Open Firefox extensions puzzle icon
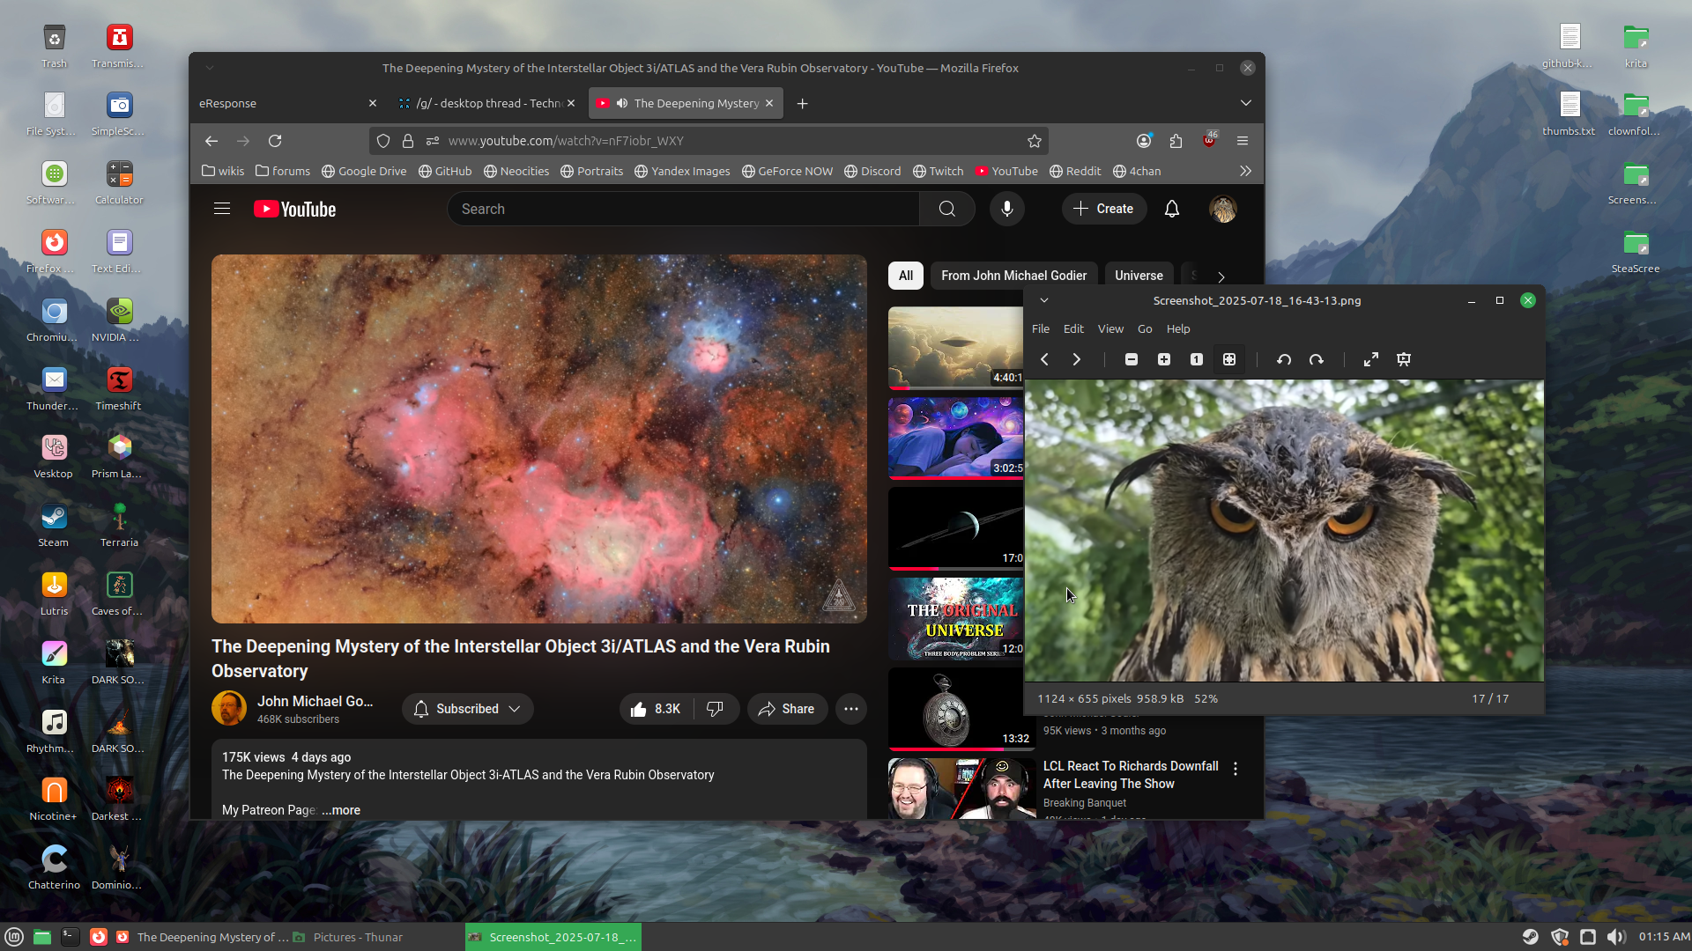 1176,141
